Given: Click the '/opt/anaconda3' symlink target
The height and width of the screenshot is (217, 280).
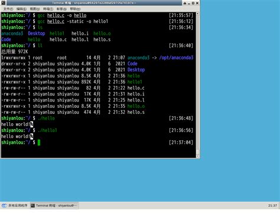Looking at the screenshot, I should click(x=176, y=58).
